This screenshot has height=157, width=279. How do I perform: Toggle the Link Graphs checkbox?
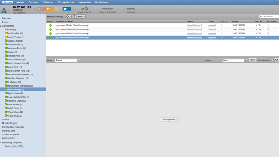pyautogui.click(x=272, y=60)
